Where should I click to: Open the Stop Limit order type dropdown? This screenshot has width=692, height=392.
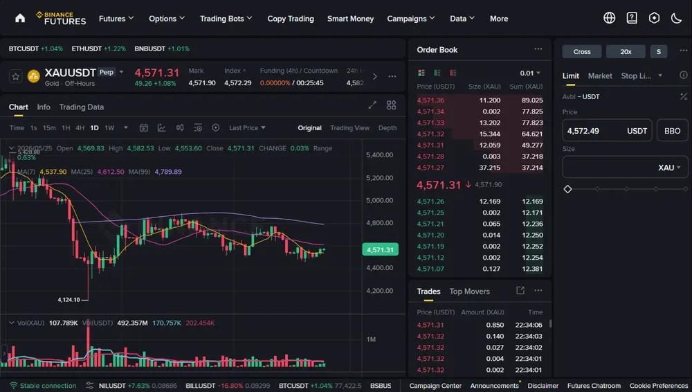click(660, 75)
